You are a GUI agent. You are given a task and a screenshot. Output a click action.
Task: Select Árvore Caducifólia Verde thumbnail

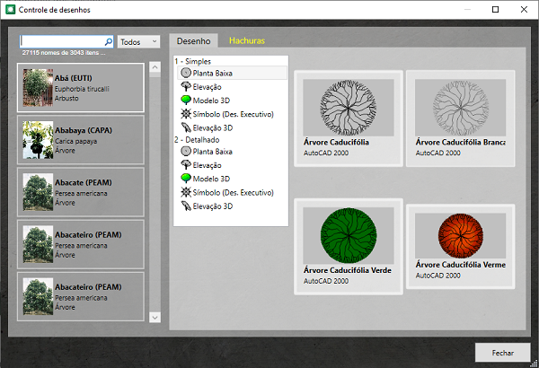click(x=348, y=244)
